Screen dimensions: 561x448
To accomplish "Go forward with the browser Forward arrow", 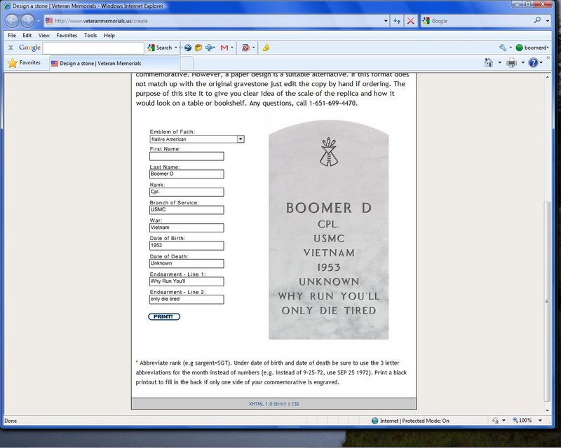I will click(27, 21).
